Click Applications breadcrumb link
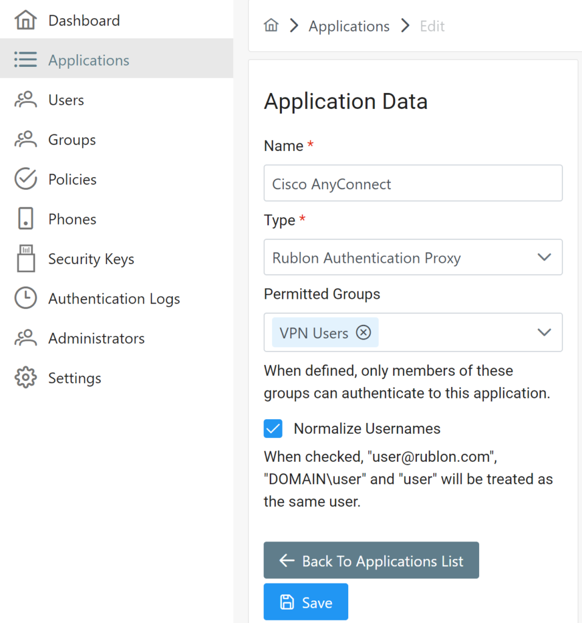 (x=349, y=26)
